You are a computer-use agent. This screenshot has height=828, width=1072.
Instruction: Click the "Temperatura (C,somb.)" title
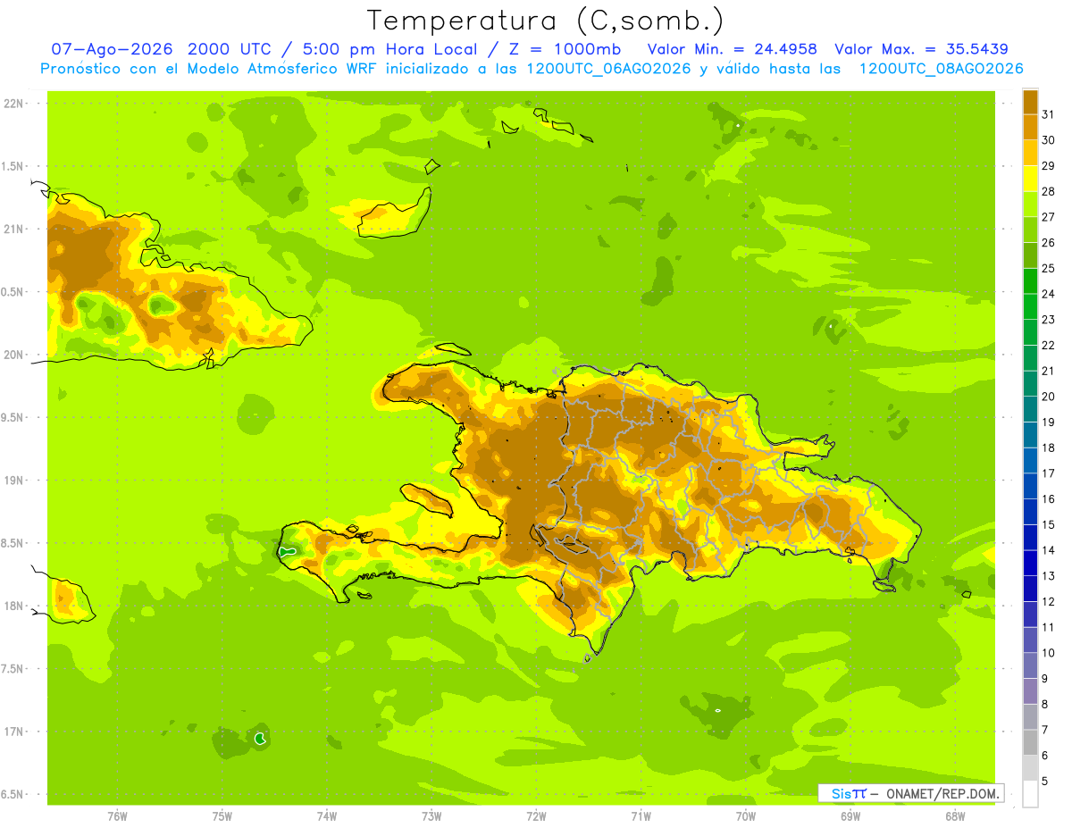tap(546, 21)
